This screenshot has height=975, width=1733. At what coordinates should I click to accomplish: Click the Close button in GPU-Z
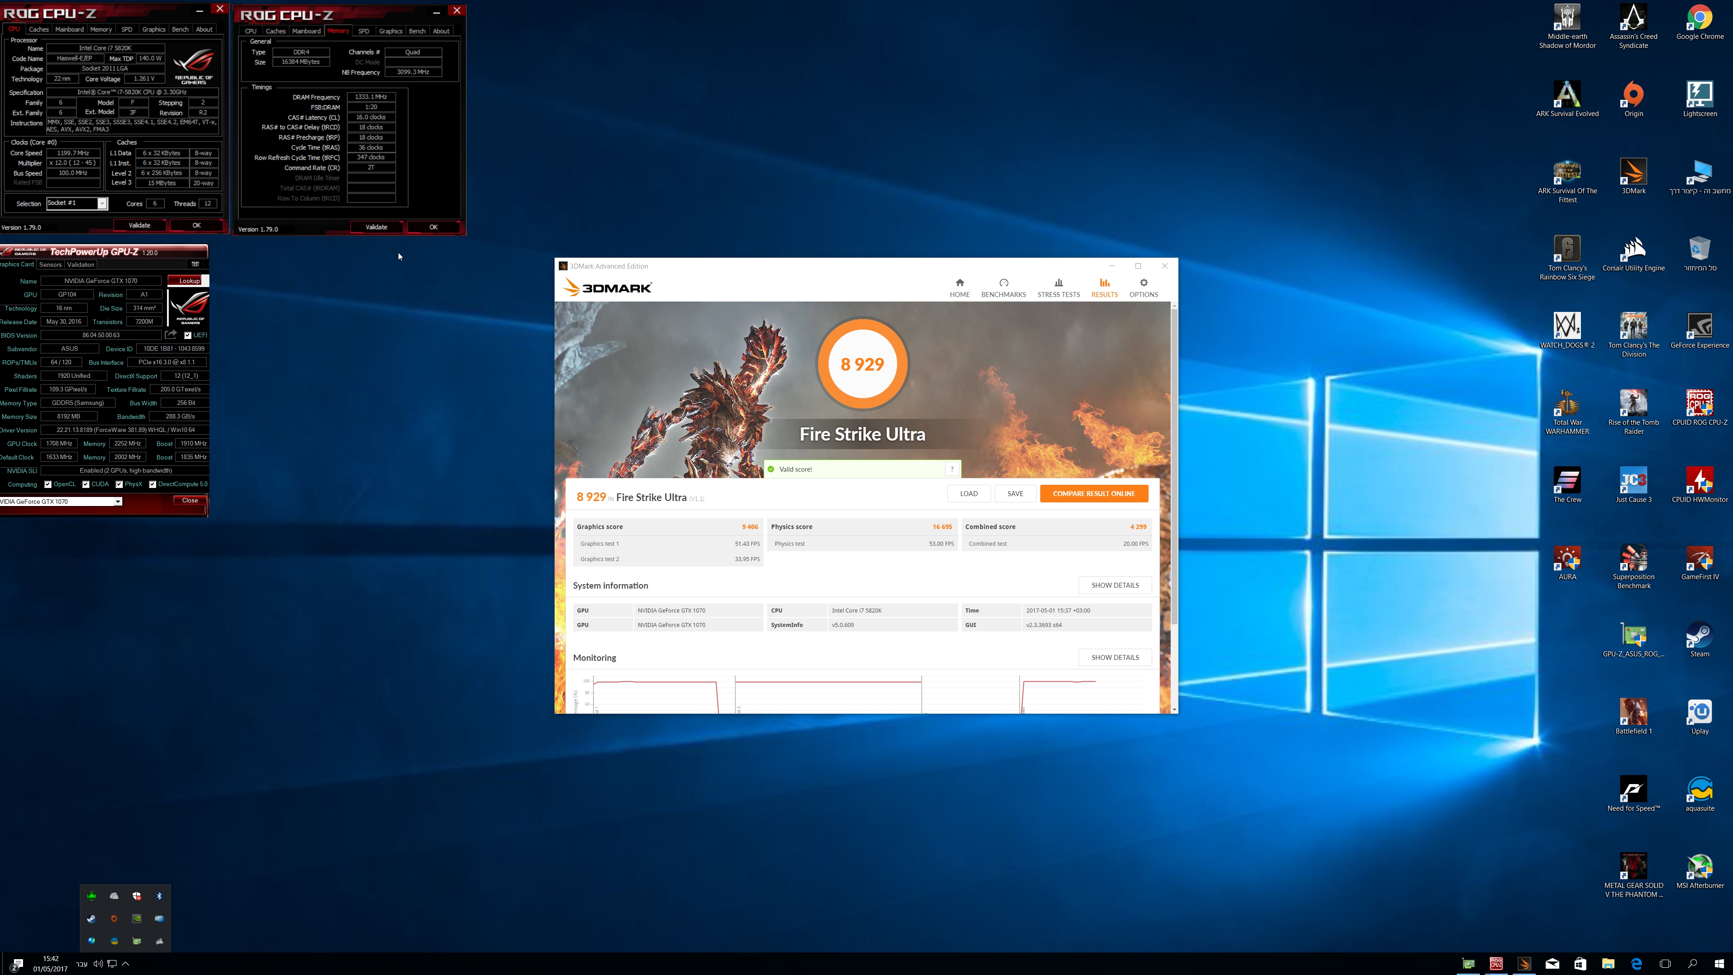pos(190,500)
